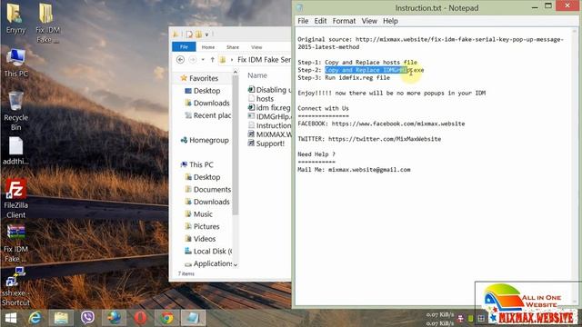Image resolution: width=582 pixels, height=327 pixels.
Task: Launch Internet Explorer from the taskbar
Action: click(35, 318)
